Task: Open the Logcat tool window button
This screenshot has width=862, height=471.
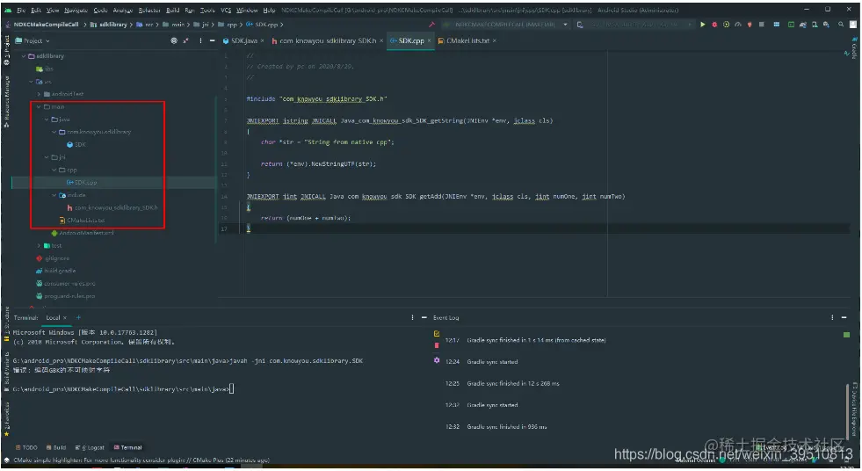Action: point(90,448)
